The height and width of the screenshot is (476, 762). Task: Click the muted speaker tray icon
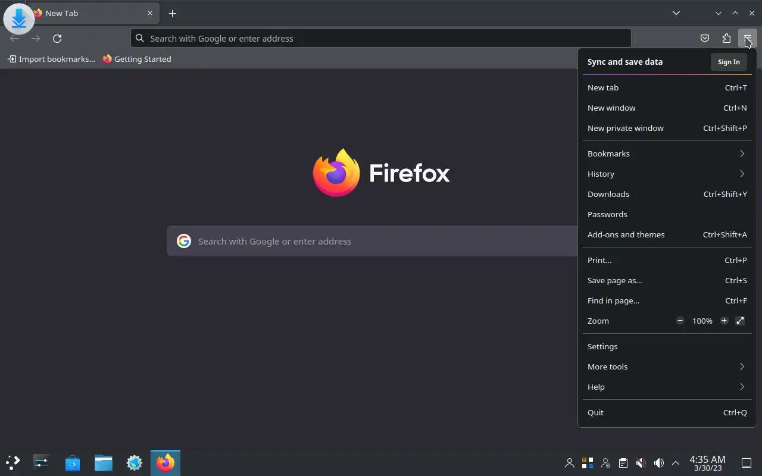[641, 463]
